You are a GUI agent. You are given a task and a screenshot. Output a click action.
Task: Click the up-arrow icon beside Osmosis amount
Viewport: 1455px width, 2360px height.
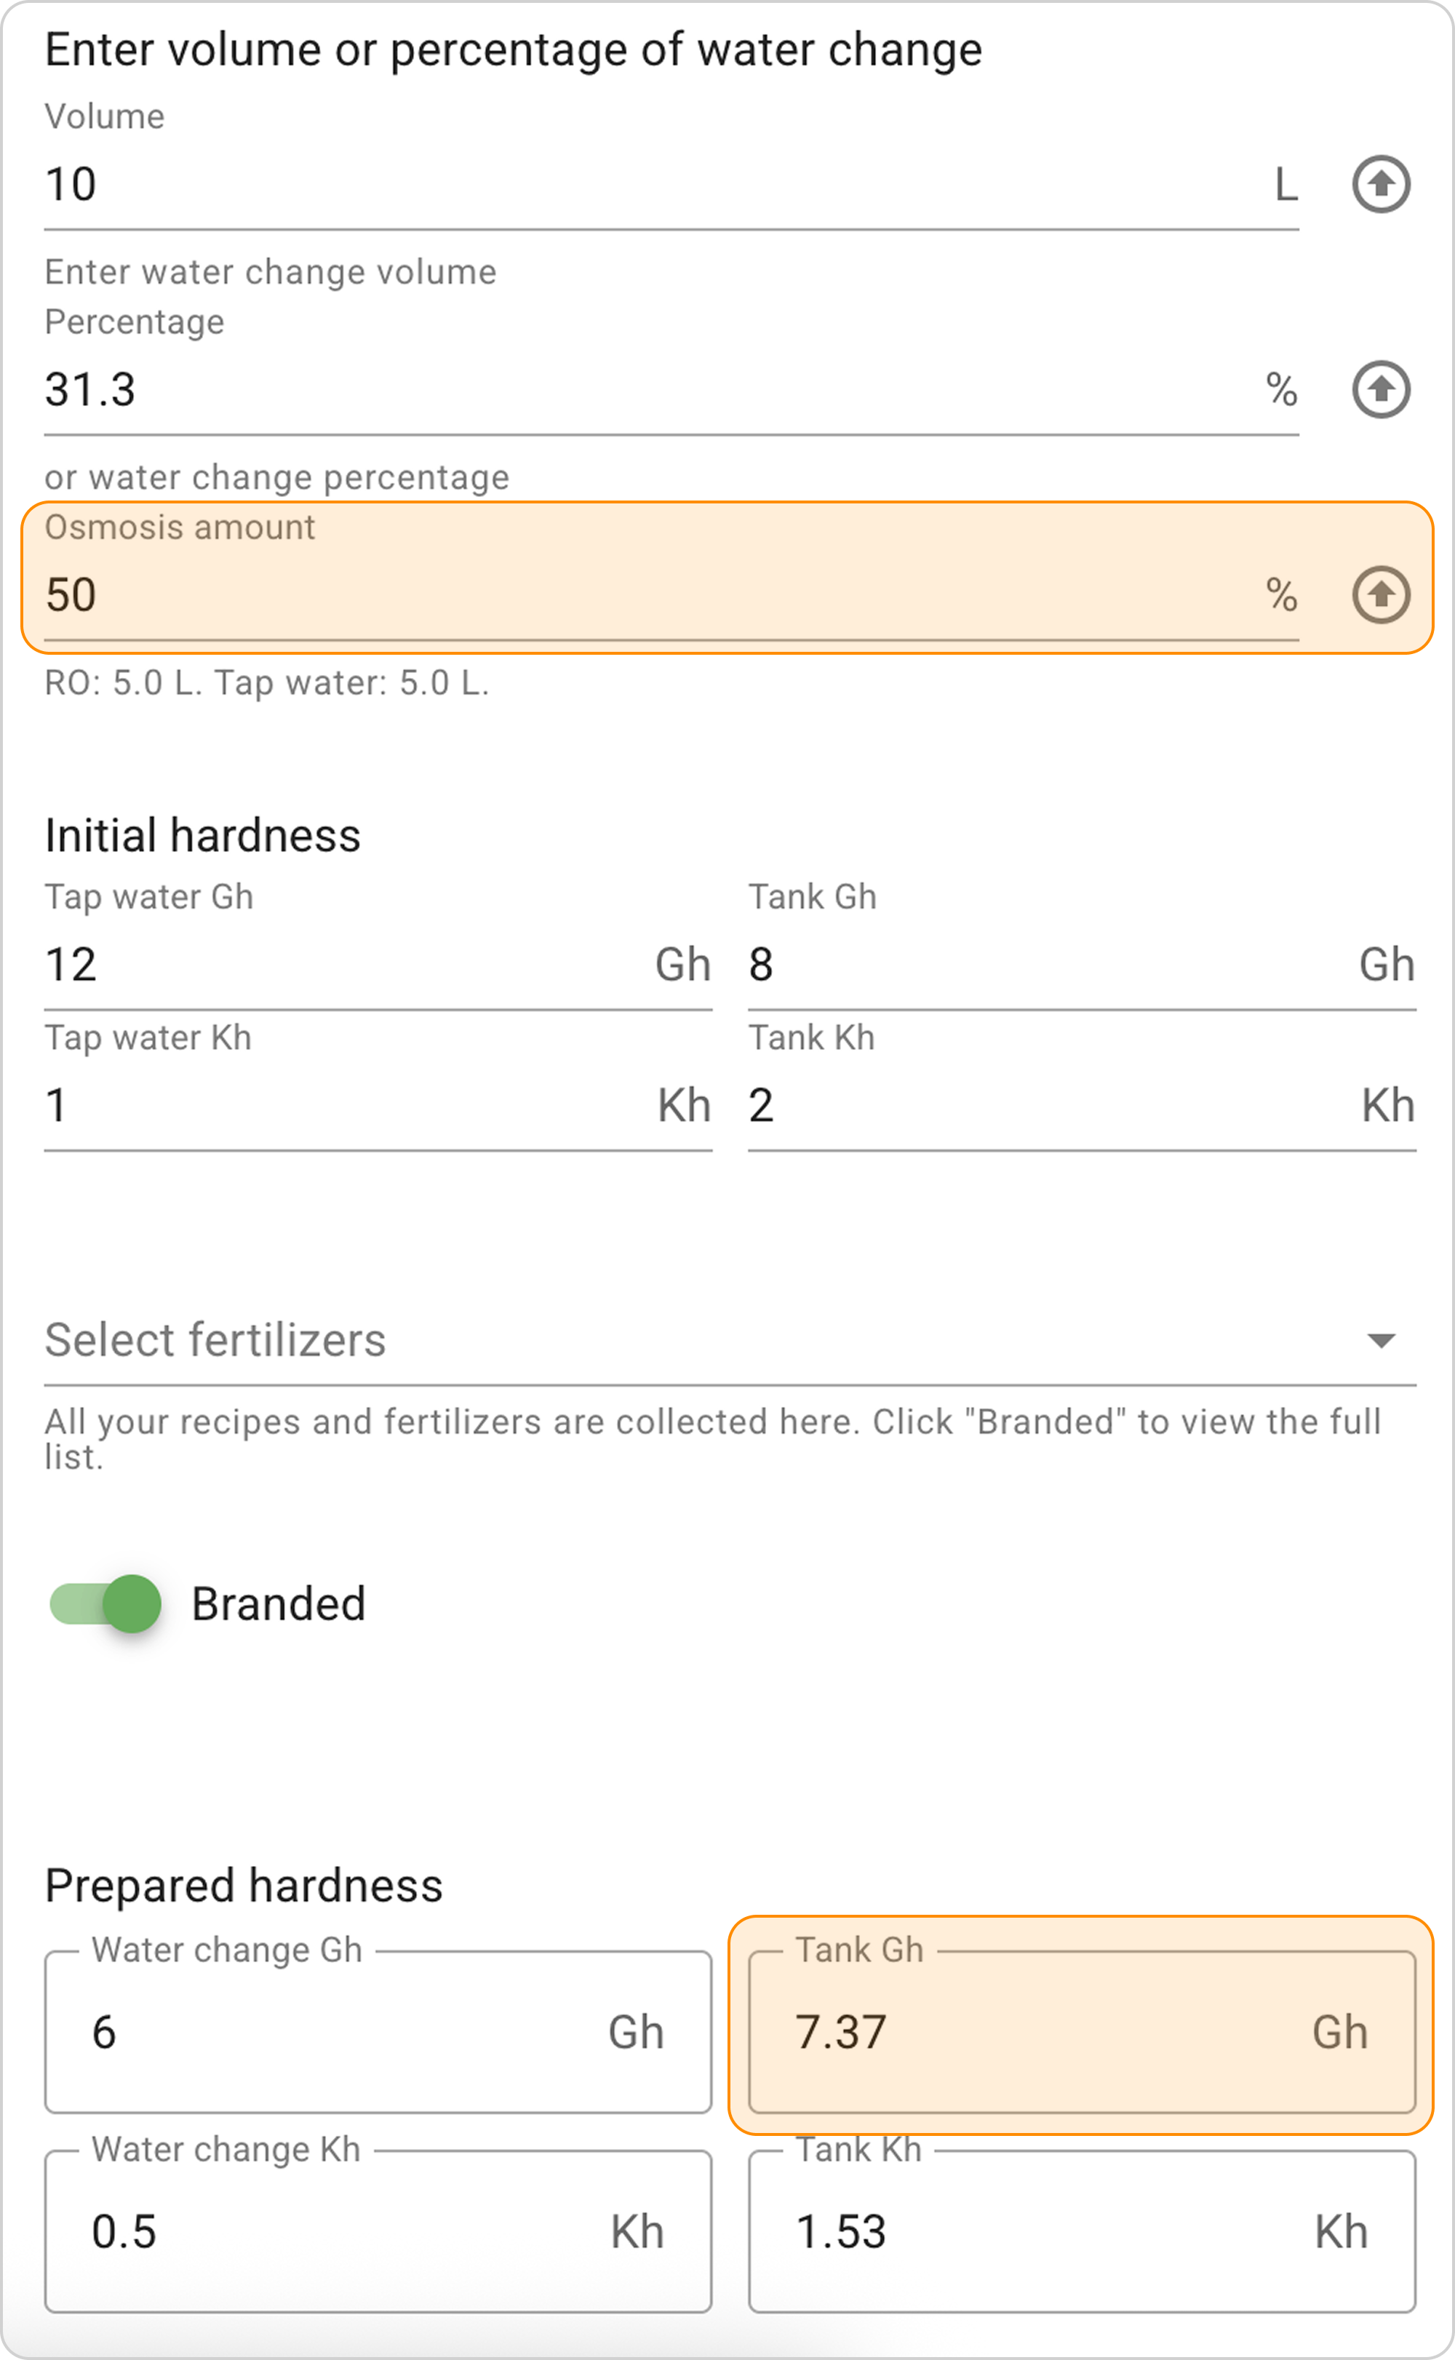[x=1381, y=594]
